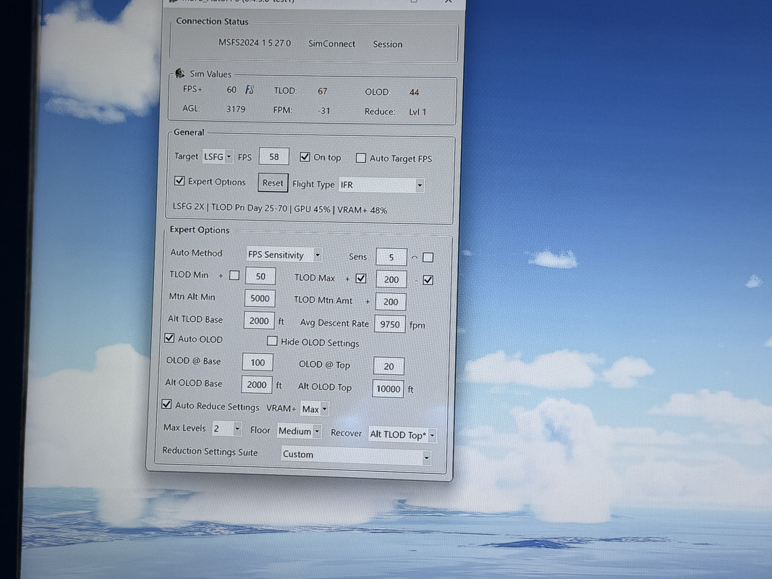The height and width of the screenshot is (579, 772).
Task: Click the SimConnect status text
Action: tap(331, 43)
